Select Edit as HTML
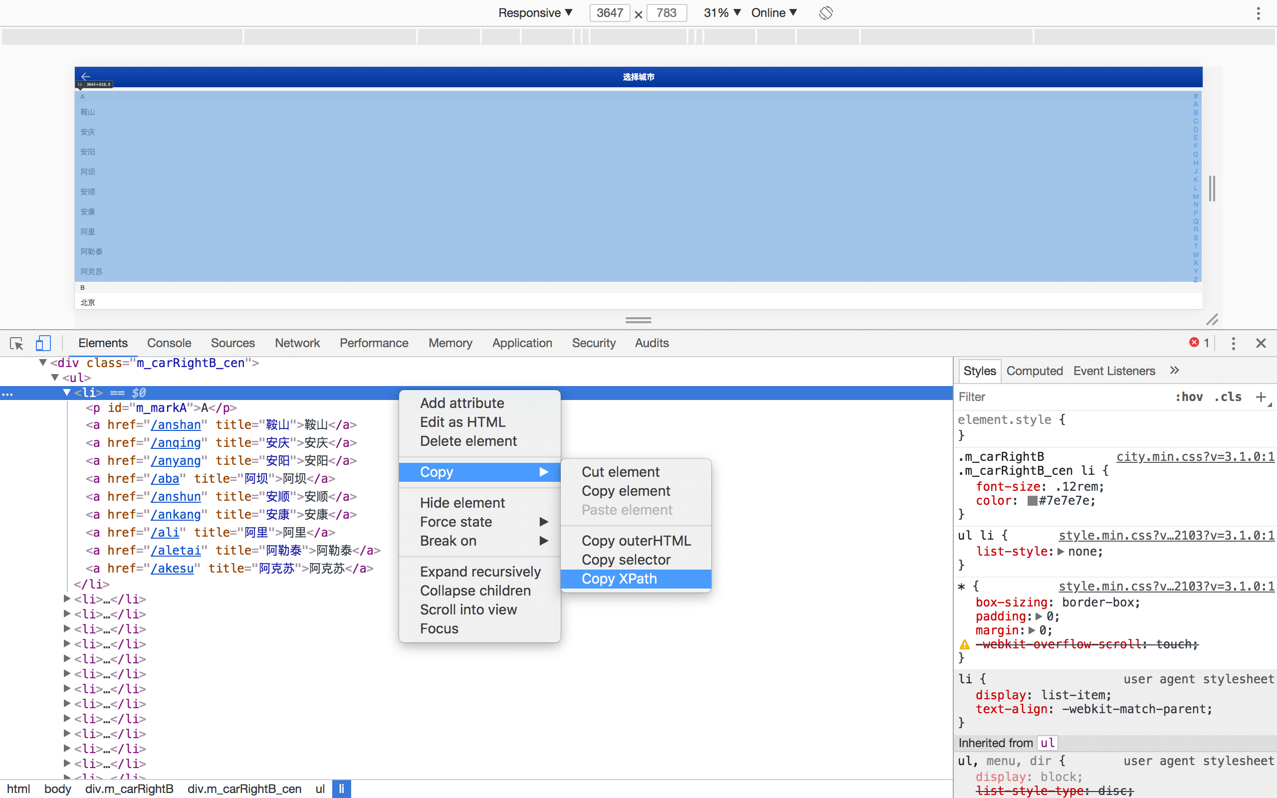1277x798 pixels. click(x=480, y=422)
